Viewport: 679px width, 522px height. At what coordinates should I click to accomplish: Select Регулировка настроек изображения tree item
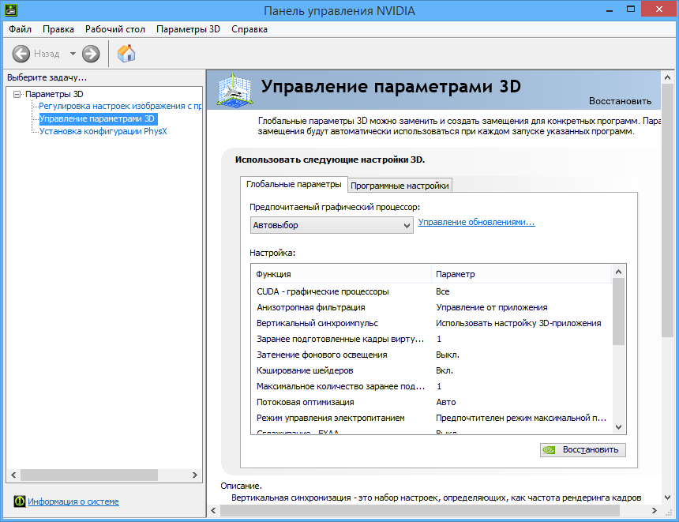pyautogui.click(x=120, y=106)
